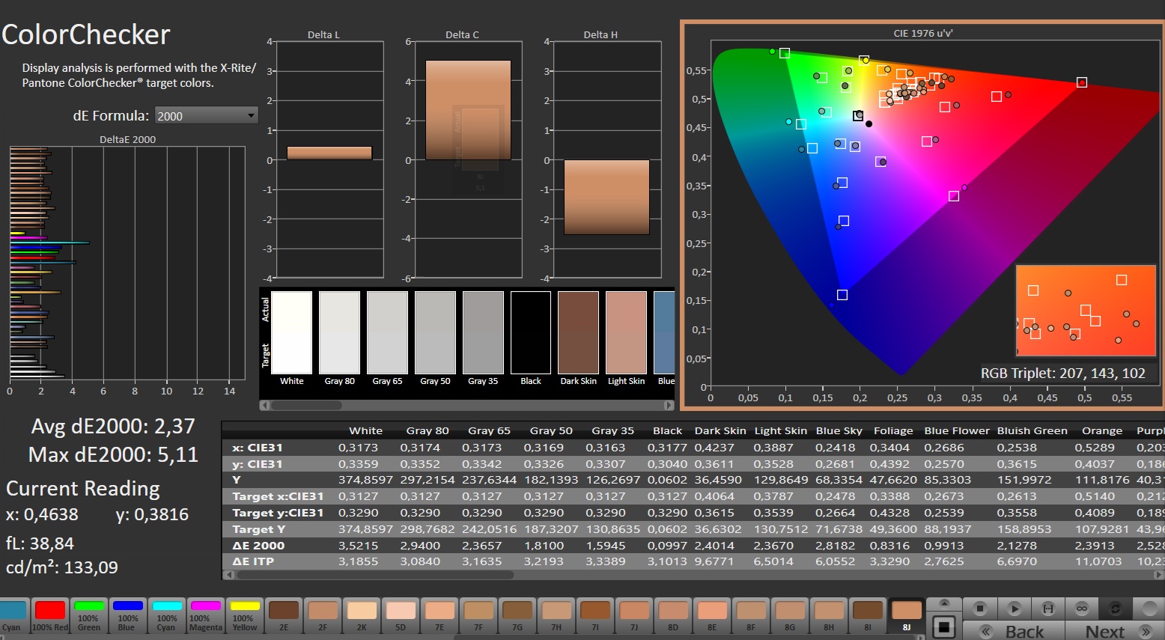The image size is (1165, 640).
Task: Click the single-step read bracket icon
Action: [x=1048, y=609]
